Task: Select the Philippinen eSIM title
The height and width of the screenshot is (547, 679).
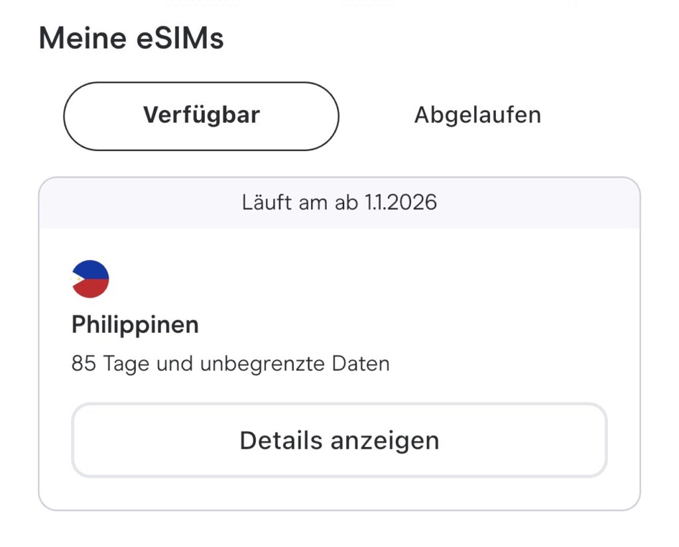Action: [x=135, y=325]
